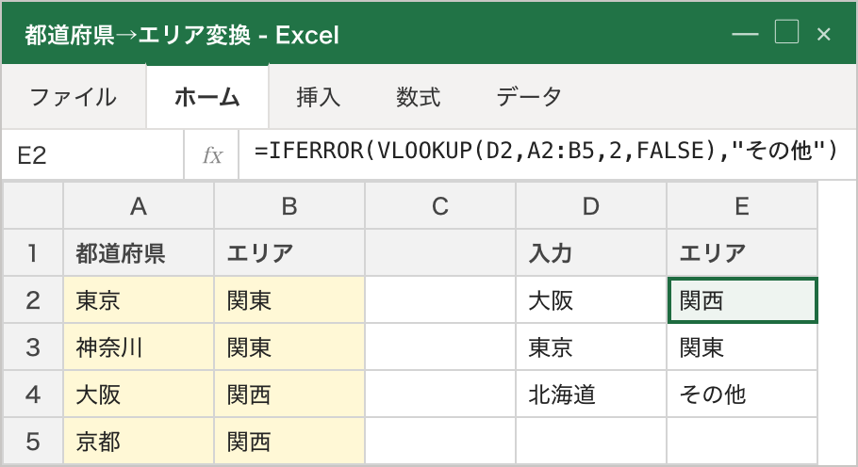Select row 3 header

(x=33, y=347)
